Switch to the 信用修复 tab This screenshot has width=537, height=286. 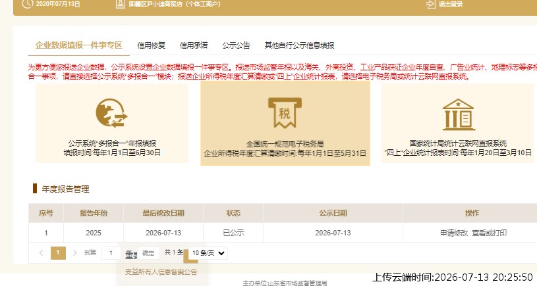(x=151, y=45)
